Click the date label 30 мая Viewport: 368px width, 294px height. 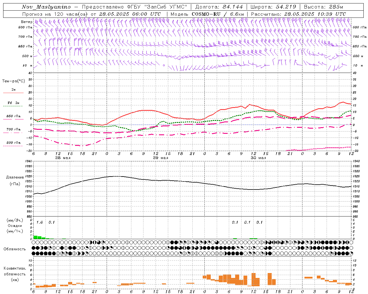258,158
